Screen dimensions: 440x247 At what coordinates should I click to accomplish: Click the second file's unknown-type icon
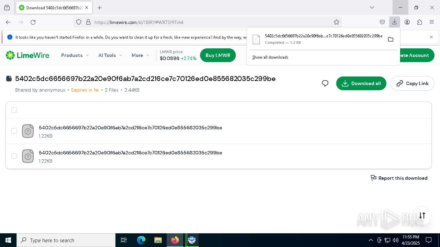pyautogui.click(x=28, y=156)
